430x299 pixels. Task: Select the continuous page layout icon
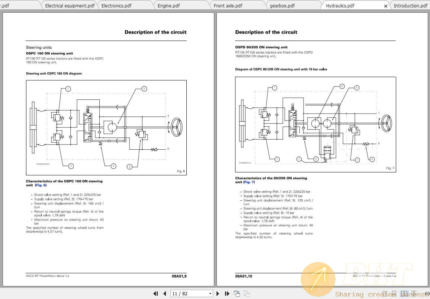click(394, 293)
